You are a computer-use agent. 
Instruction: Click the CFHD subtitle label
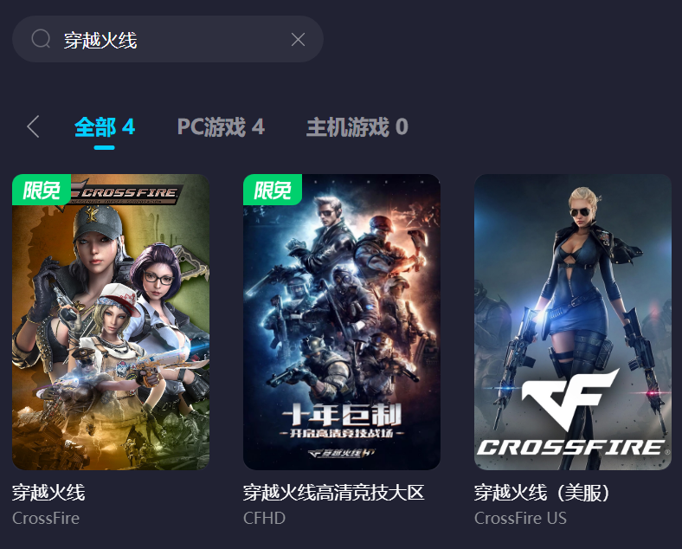pos(264,518)
